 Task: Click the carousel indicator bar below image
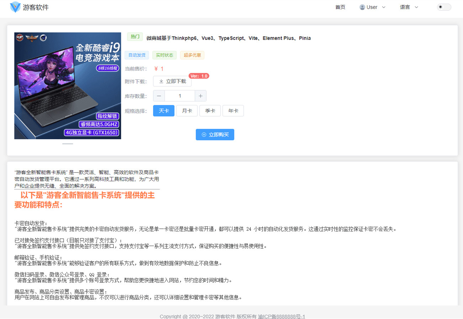(68, 144)
